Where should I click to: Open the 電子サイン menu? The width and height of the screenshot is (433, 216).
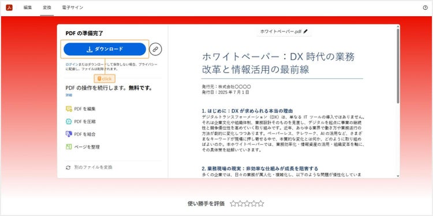[x=72, y=7]
